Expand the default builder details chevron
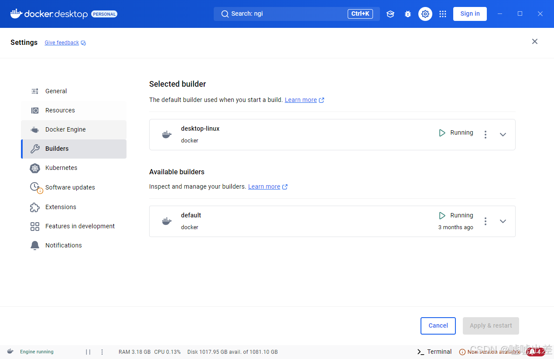Image resolution: width=554 pixels, height=359 pixels. [503, 221]
